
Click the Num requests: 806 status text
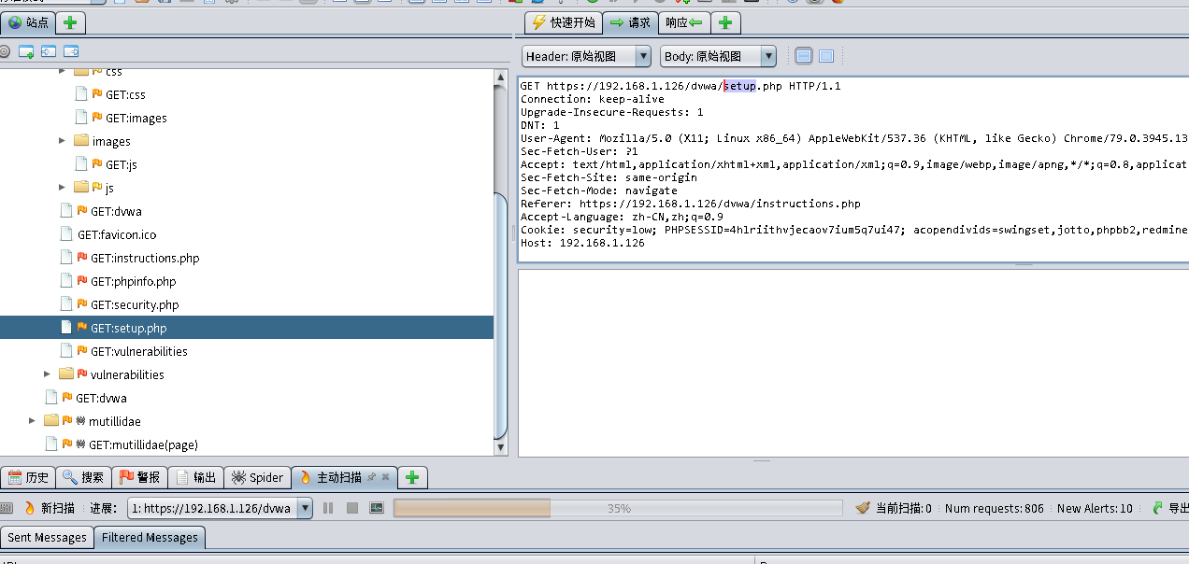pos(995,508)
